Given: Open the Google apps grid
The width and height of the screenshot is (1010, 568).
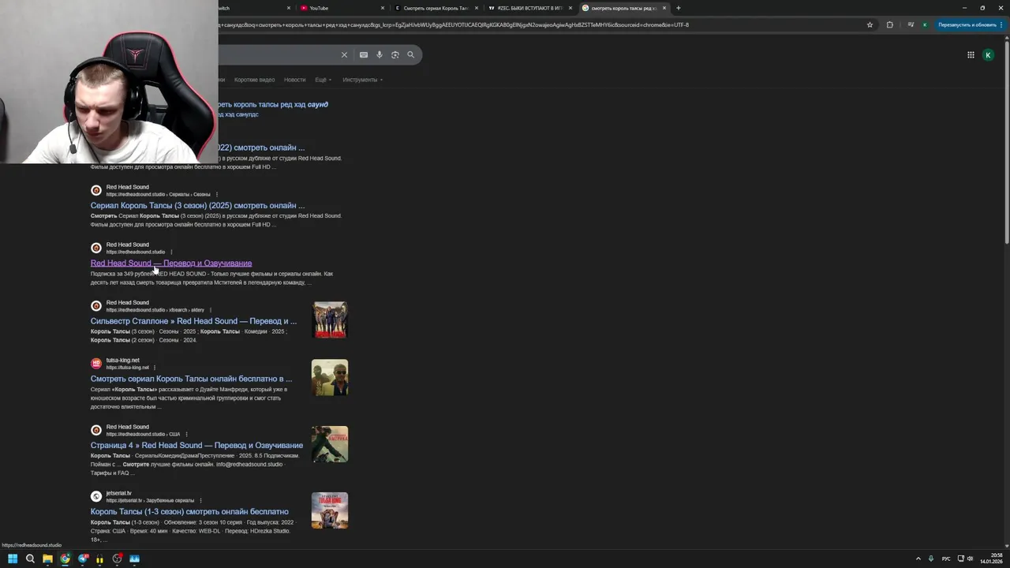Looking at the screenshot, I should point(971,54).
